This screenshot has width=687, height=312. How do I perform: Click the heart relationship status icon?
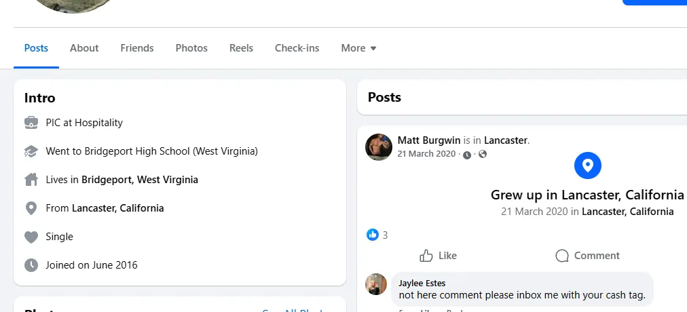point(31,237)
